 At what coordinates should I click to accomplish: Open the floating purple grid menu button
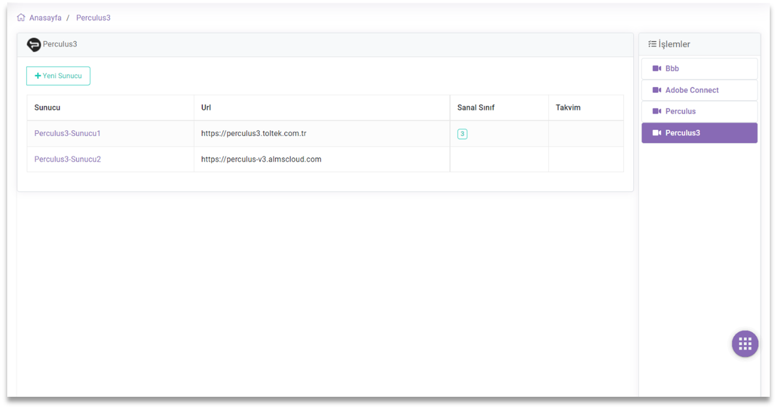[x=745, y=343]
